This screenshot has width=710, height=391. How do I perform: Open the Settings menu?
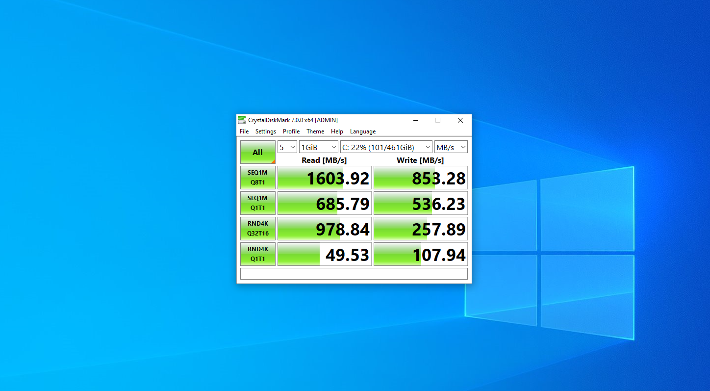(x=266, y=131)
